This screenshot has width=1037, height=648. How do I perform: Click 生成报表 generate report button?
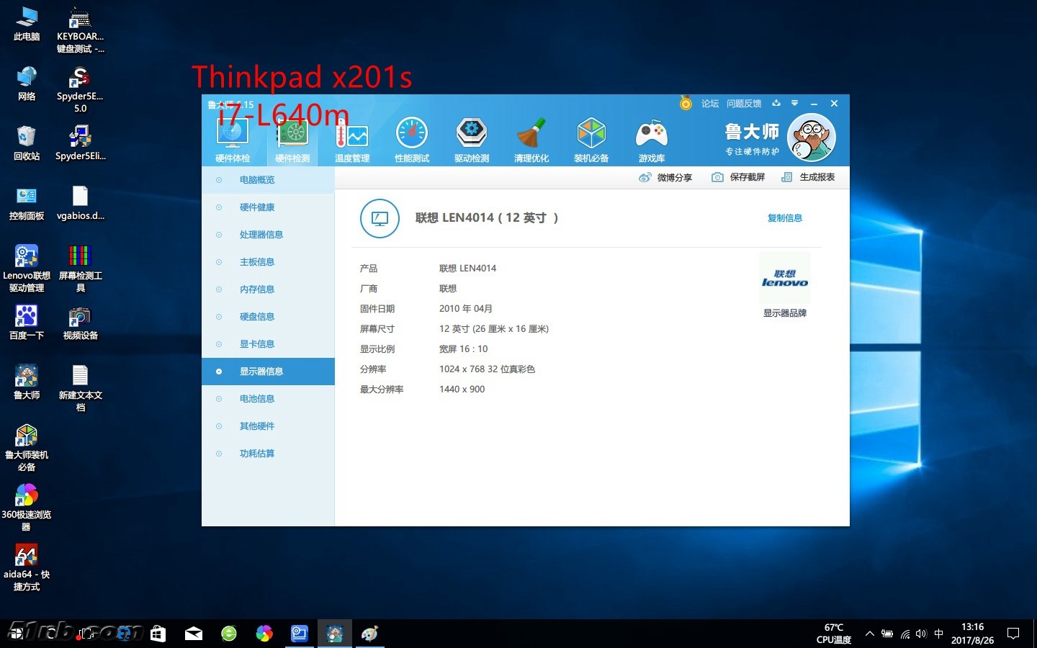pyautogui.click(x=808, y=177)
